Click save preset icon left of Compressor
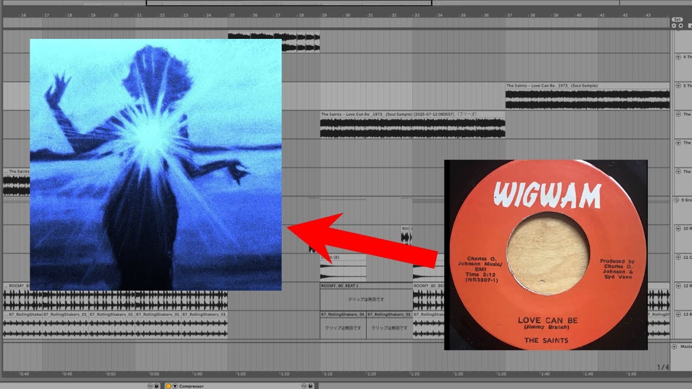Image resolution: width=692 pixels, height=389 pixels. (x=156, y=386)
